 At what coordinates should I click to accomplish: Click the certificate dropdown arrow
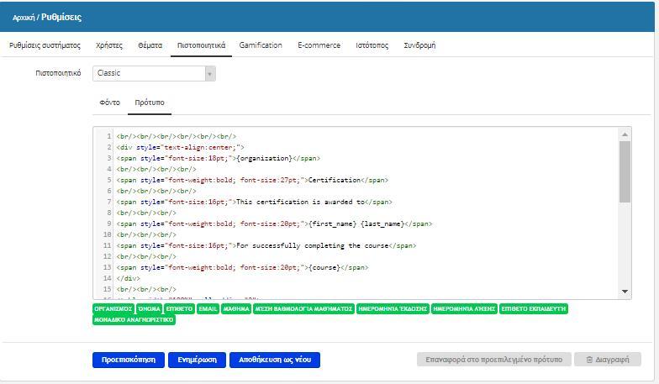(210, 74)
